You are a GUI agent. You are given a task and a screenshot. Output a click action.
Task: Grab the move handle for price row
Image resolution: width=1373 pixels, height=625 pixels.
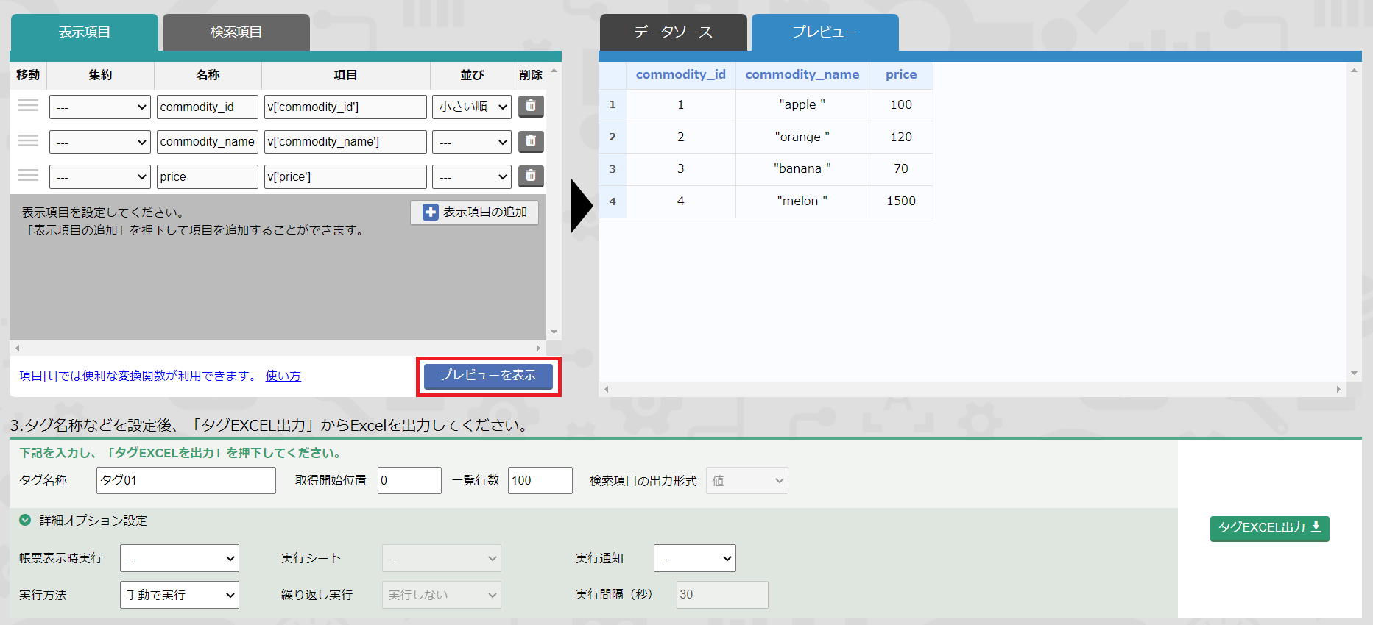point(28,175)
